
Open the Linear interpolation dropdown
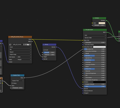[x=20, y=47]
